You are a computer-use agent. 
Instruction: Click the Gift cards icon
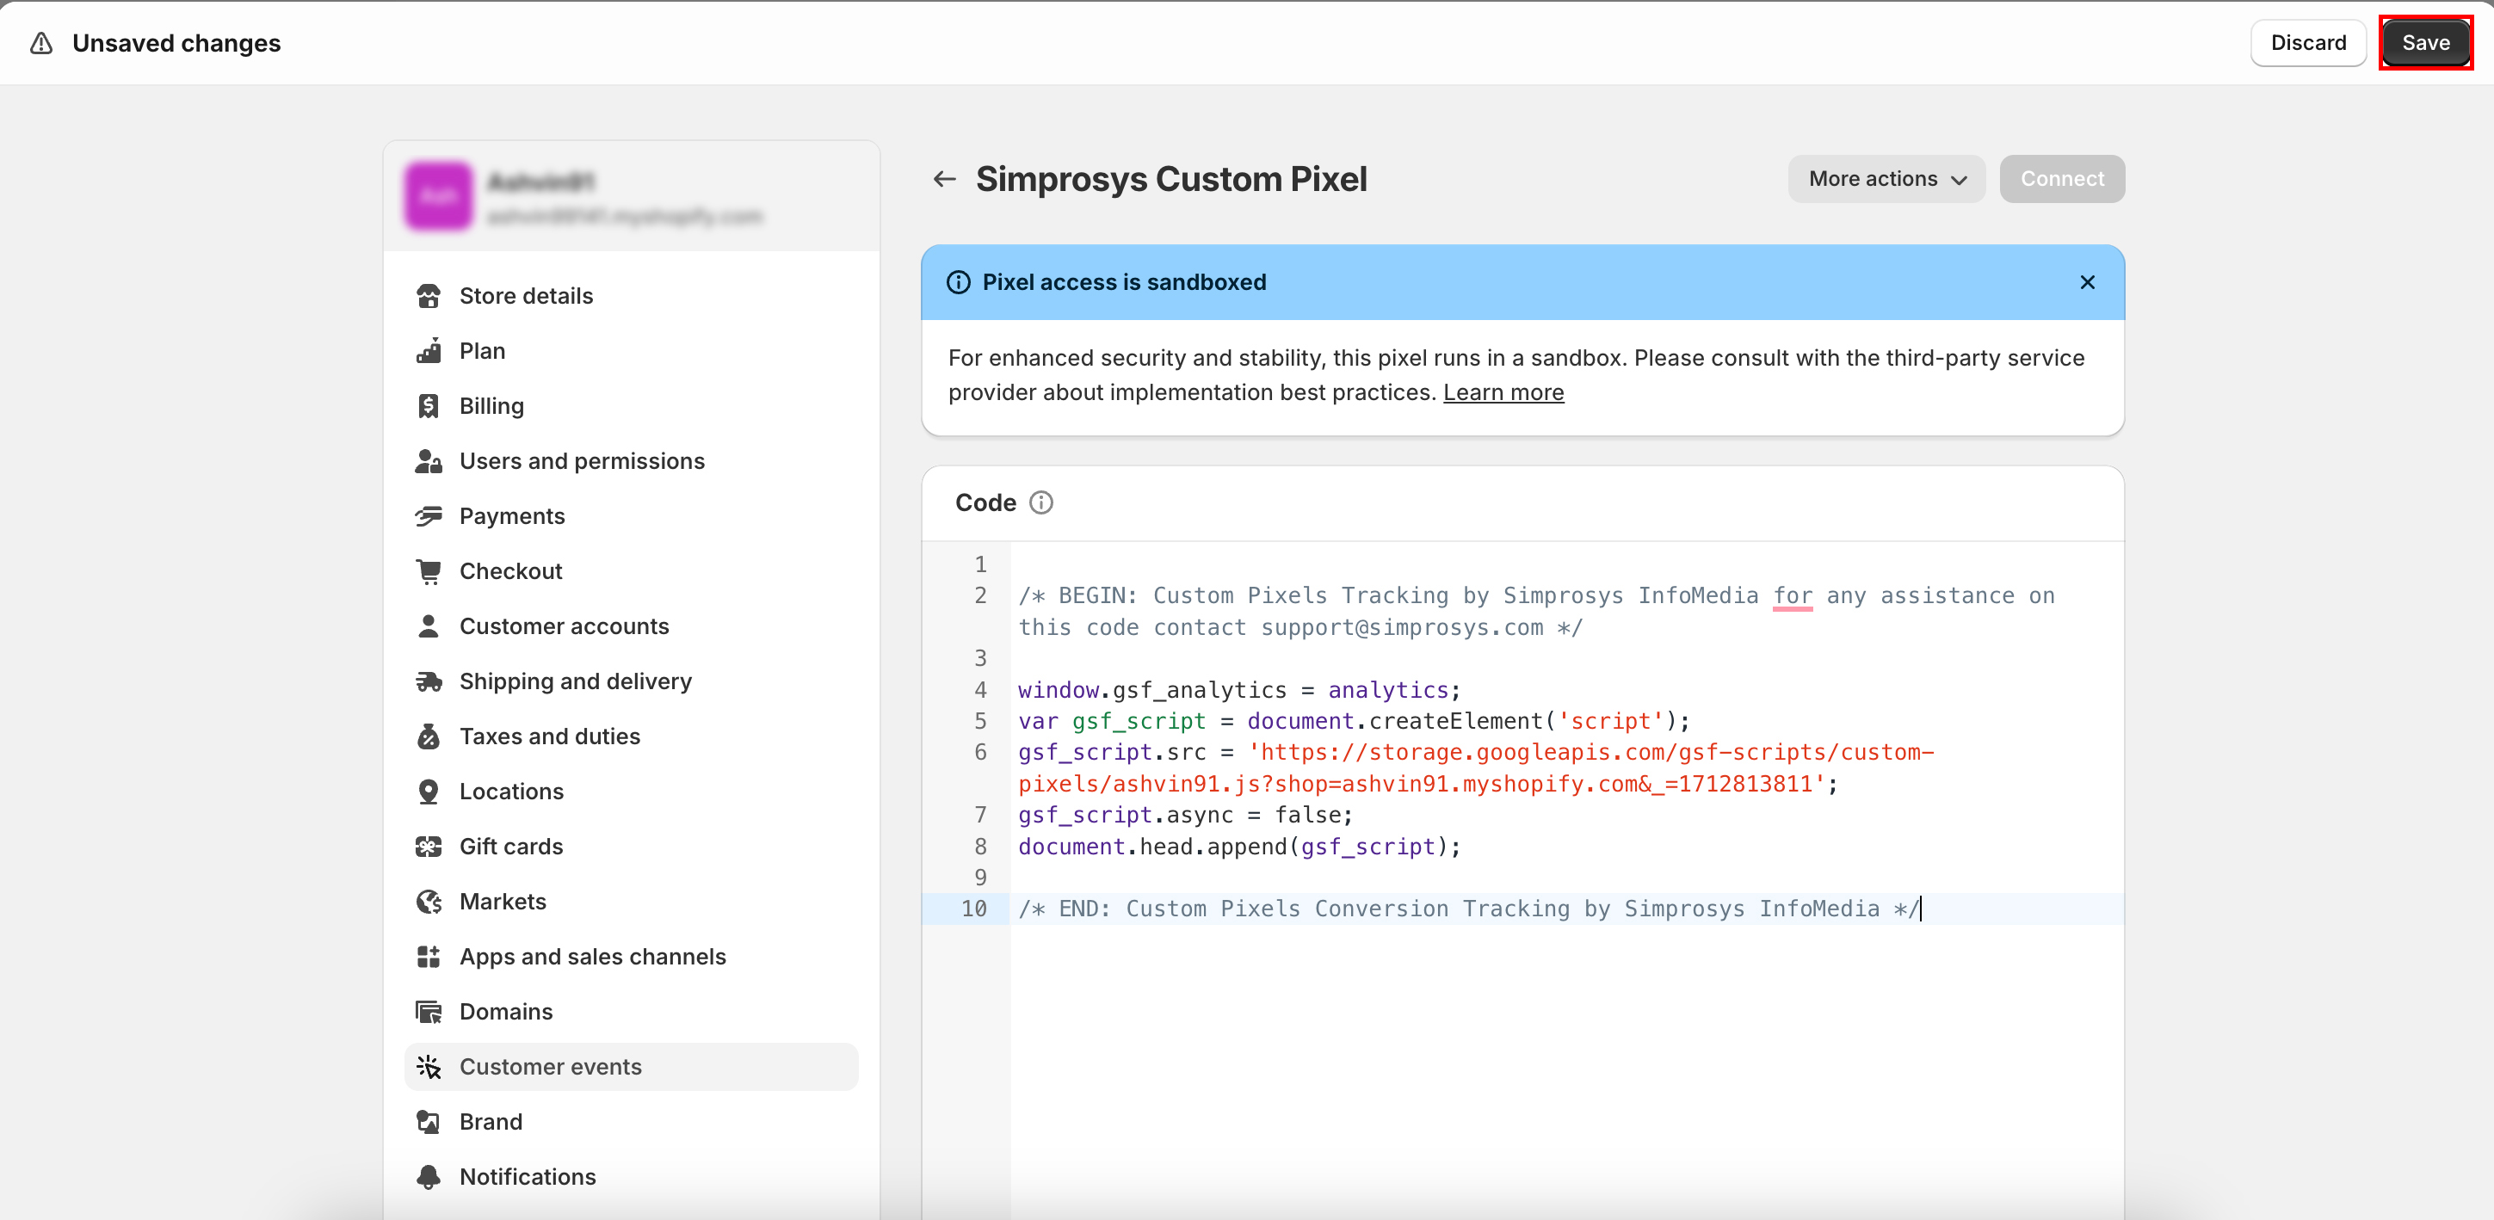(x=428, y=847)
